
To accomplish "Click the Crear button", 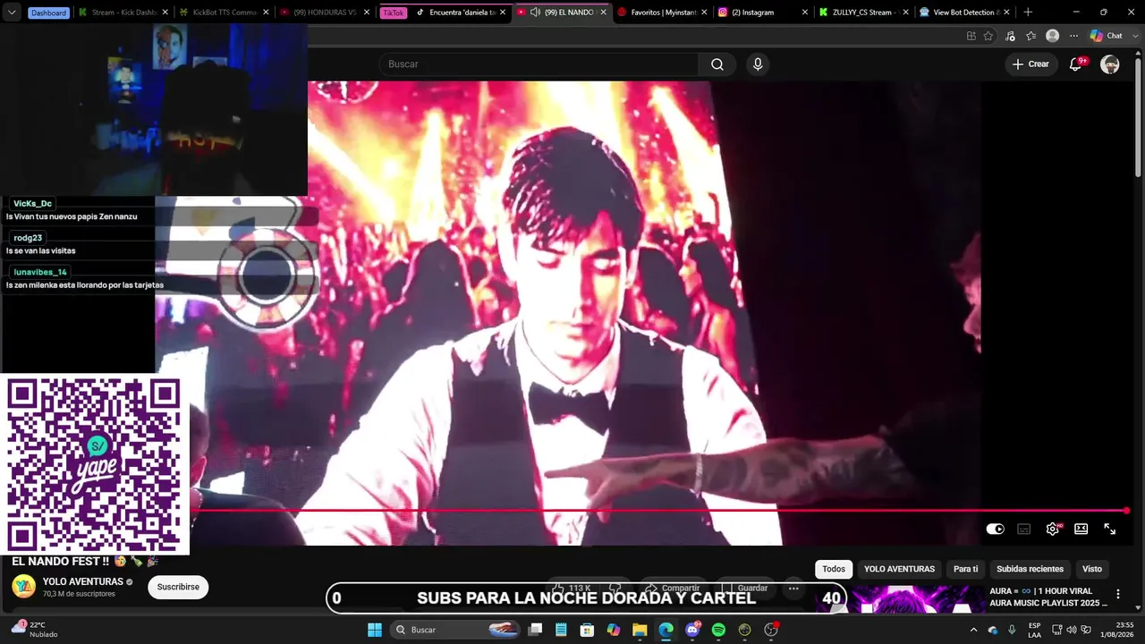I will pyautogui.click(x=1030, y=64).
